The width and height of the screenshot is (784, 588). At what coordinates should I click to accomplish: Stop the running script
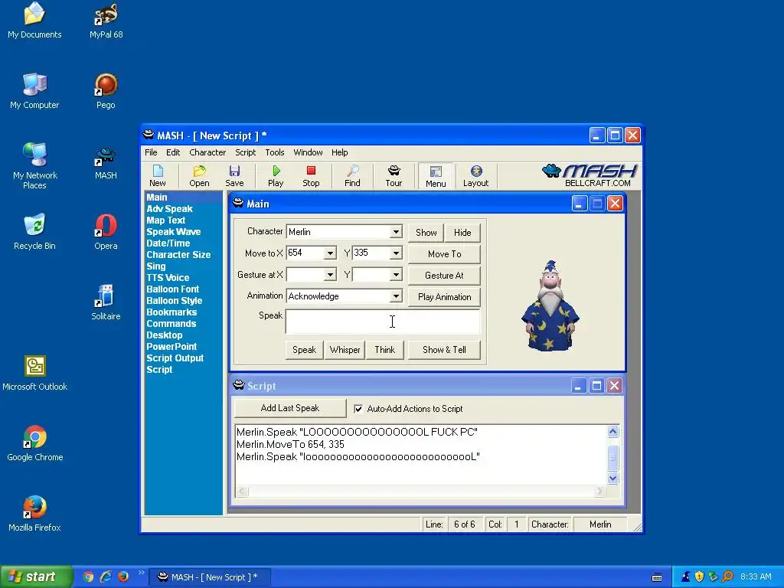click(311, 176)
